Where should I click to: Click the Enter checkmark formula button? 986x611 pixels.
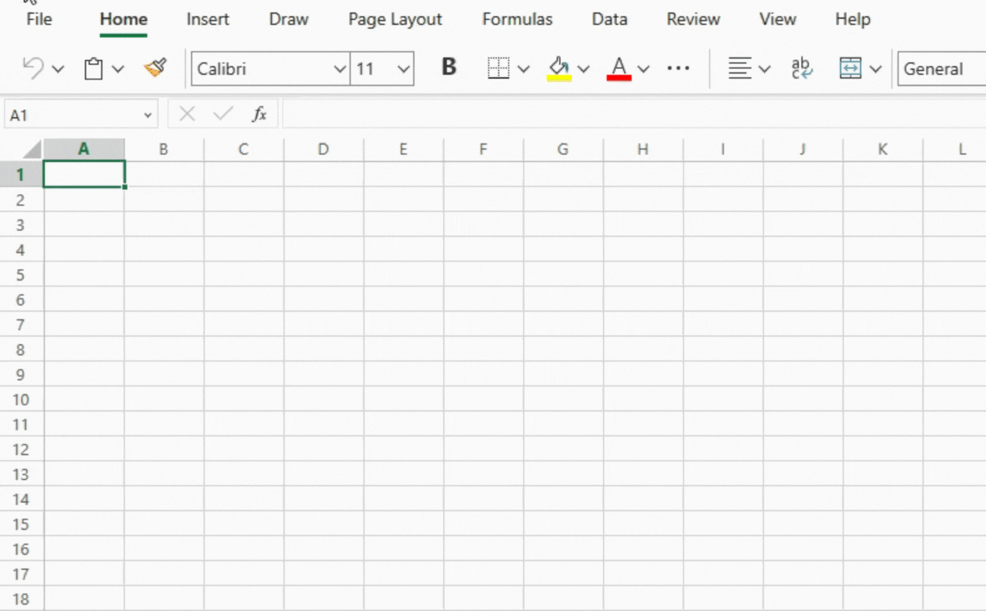click(223, 114)
